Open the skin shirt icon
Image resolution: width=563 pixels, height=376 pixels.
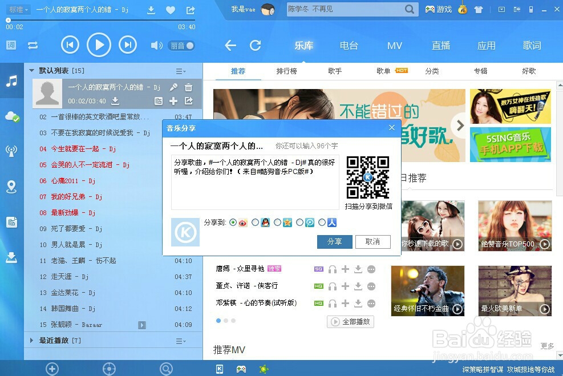[x=478, y=10]
